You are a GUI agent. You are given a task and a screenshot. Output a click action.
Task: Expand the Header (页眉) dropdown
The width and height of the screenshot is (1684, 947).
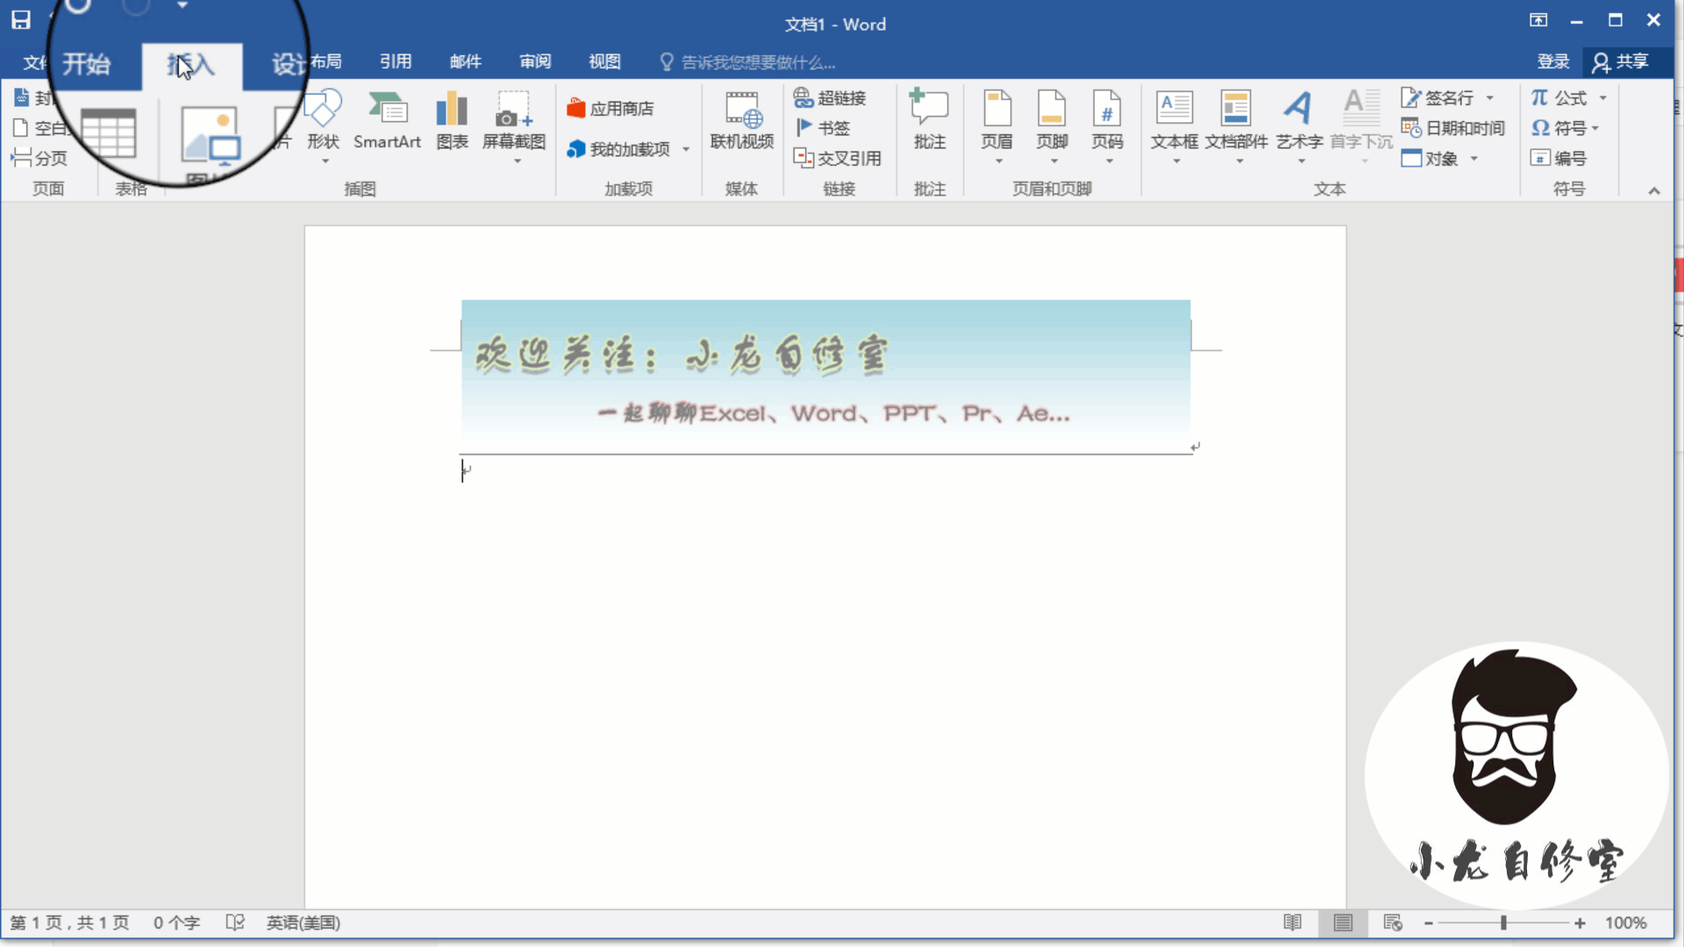pos(997,161)
